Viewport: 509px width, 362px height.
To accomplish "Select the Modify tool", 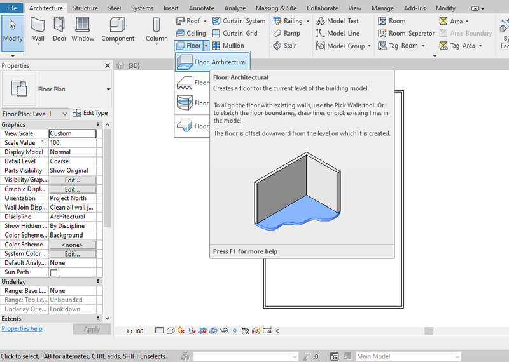I will [13, 33].
